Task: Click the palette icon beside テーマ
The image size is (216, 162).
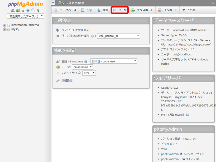Action: [x=58, y=67]
